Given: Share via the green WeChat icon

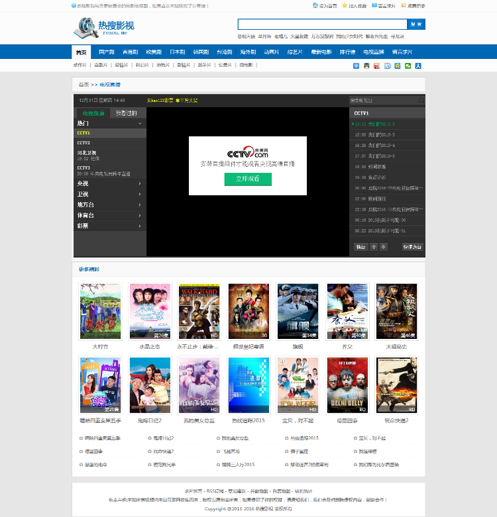Looking at the screenshot, I should click(408, 66).
